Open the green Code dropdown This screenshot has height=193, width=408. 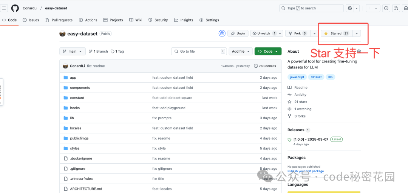click(x=268, y=51)
